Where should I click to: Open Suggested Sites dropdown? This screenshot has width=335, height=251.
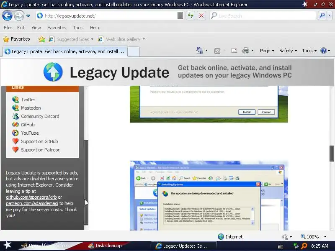coord(71,39)
